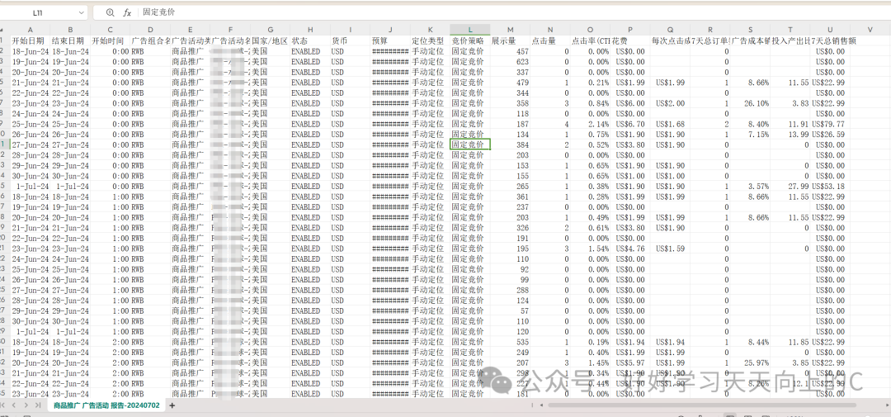The image size is (891, 417).
Task: Click the 13.99 return ratio cell
Action: (790, 135)
